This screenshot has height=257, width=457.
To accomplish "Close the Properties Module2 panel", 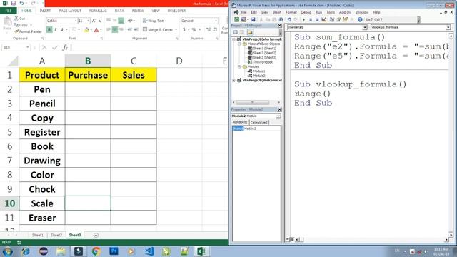I will (279, 109).
